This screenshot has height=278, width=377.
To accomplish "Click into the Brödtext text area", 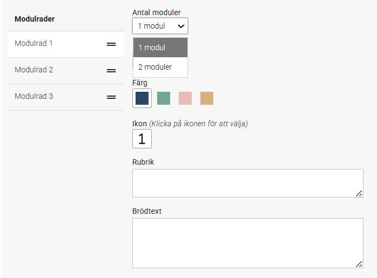I will [248, 243].
